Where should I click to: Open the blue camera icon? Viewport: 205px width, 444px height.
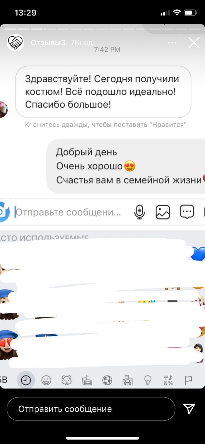point(4,212)
